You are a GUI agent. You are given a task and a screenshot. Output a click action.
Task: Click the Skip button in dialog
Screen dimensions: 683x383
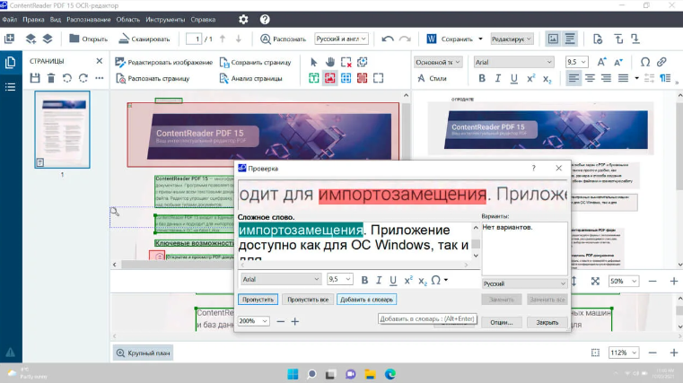258,300
